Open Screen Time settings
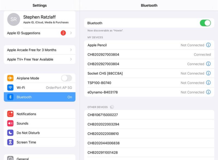 39,142
